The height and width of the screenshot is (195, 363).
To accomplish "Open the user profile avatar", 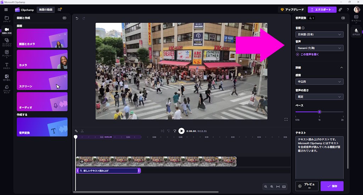I will [357, 10].
